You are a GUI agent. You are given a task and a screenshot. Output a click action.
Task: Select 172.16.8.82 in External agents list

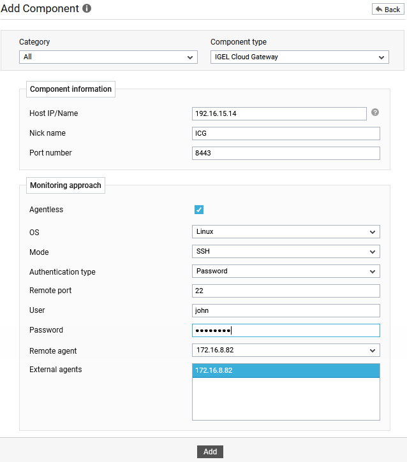point(286,370)
